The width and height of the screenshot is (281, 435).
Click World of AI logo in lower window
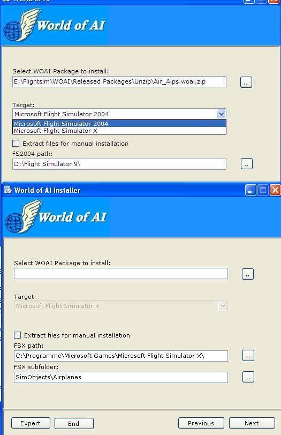(56, 216)
